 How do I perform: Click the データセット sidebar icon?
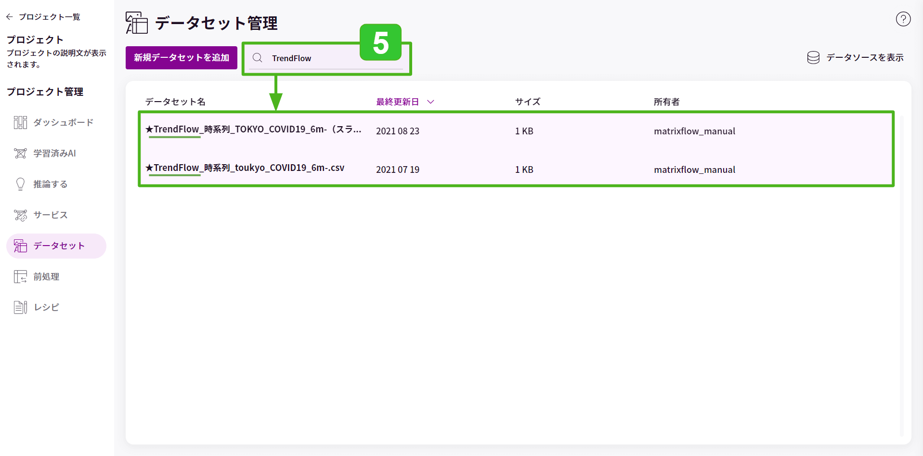click(x=20, y=246)
